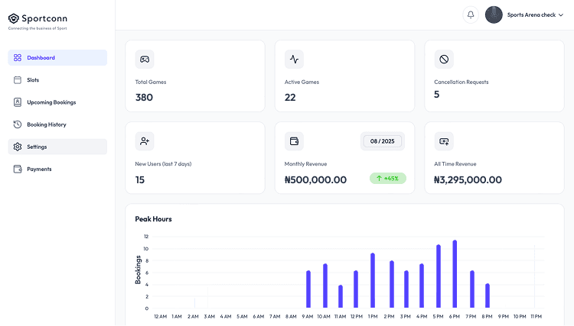574x326 pixels.
Task: Click the 5 PM bar in chart
Action: (439, 276)
